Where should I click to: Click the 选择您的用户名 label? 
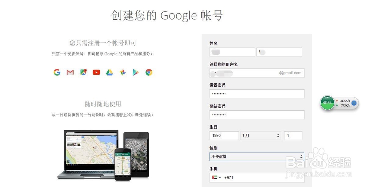224,64
